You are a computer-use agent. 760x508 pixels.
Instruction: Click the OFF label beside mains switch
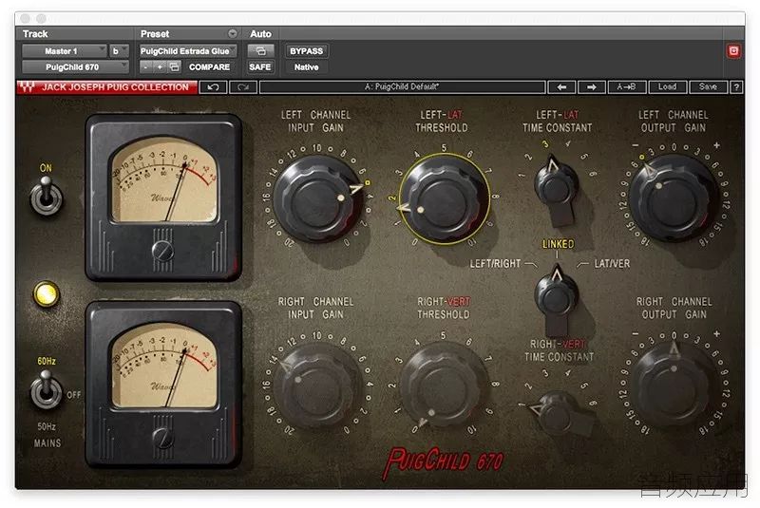click(x=74, y=395)
